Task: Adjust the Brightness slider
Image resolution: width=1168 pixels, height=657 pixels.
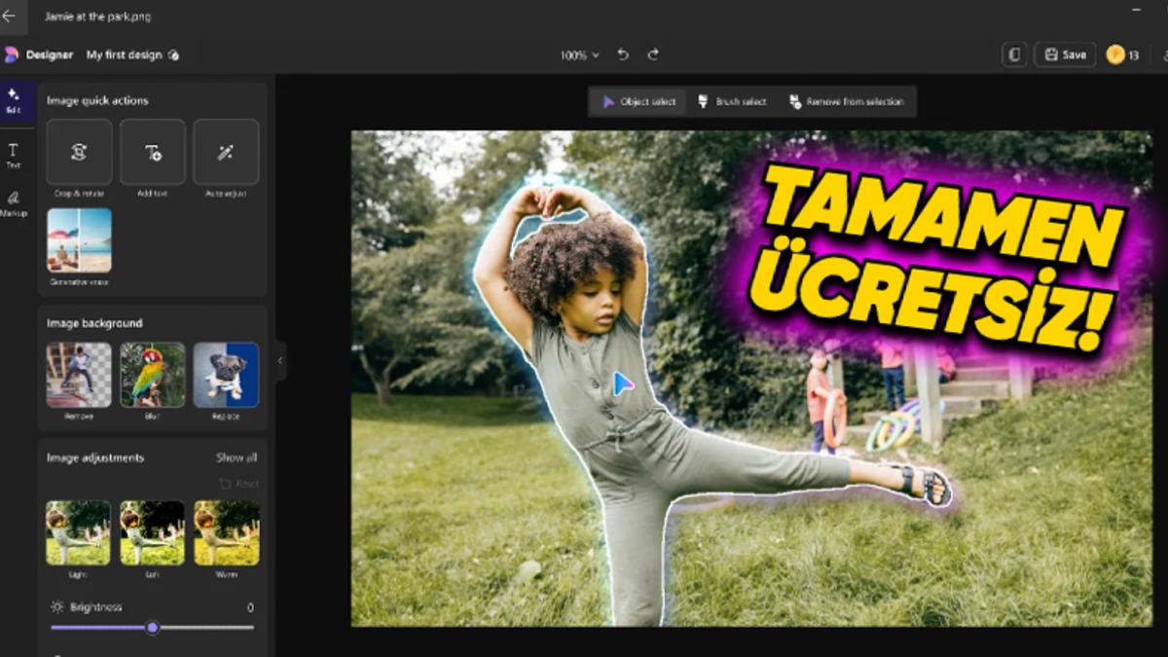Action: click(x=152, y=629)
